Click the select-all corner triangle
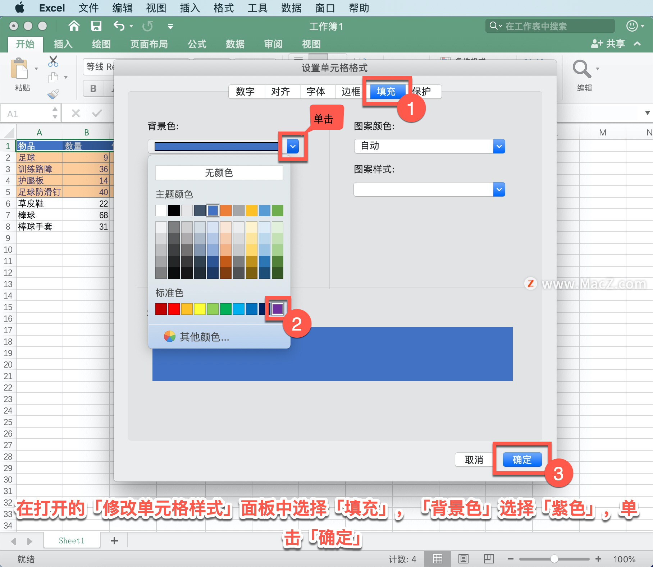The image size is (653, 567). 9,133
